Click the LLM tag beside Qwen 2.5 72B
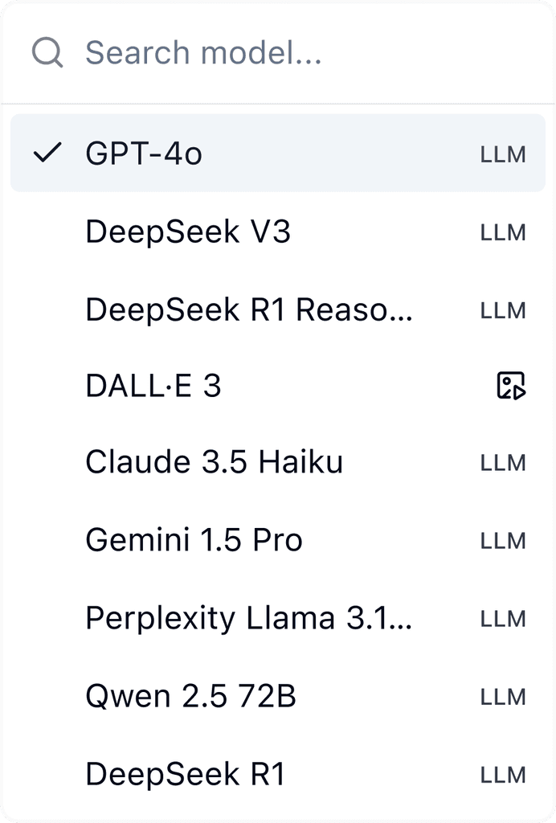Image resolution: width=556 pixels, height=823 pixels. coord(503,697)
